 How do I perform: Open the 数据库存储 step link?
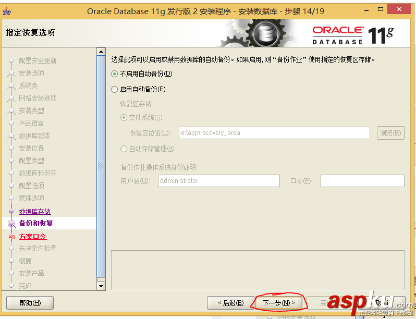[35, 212]
